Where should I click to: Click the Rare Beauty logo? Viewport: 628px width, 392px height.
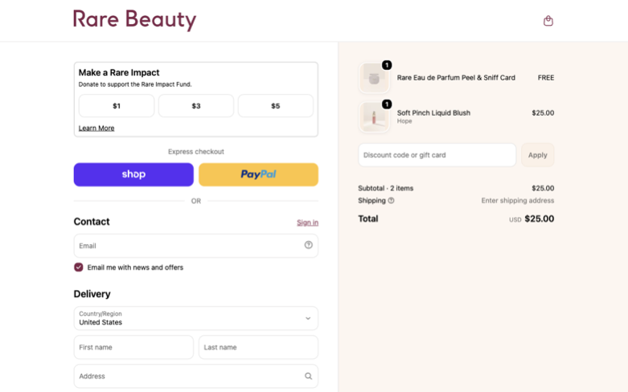(134, 19)
